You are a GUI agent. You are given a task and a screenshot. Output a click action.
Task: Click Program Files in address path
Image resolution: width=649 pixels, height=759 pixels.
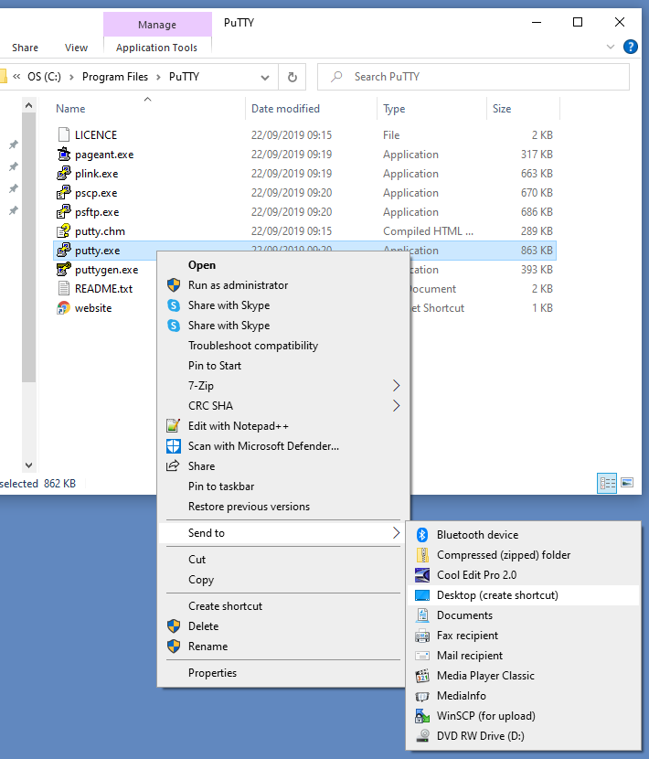(x=115, y=77)
